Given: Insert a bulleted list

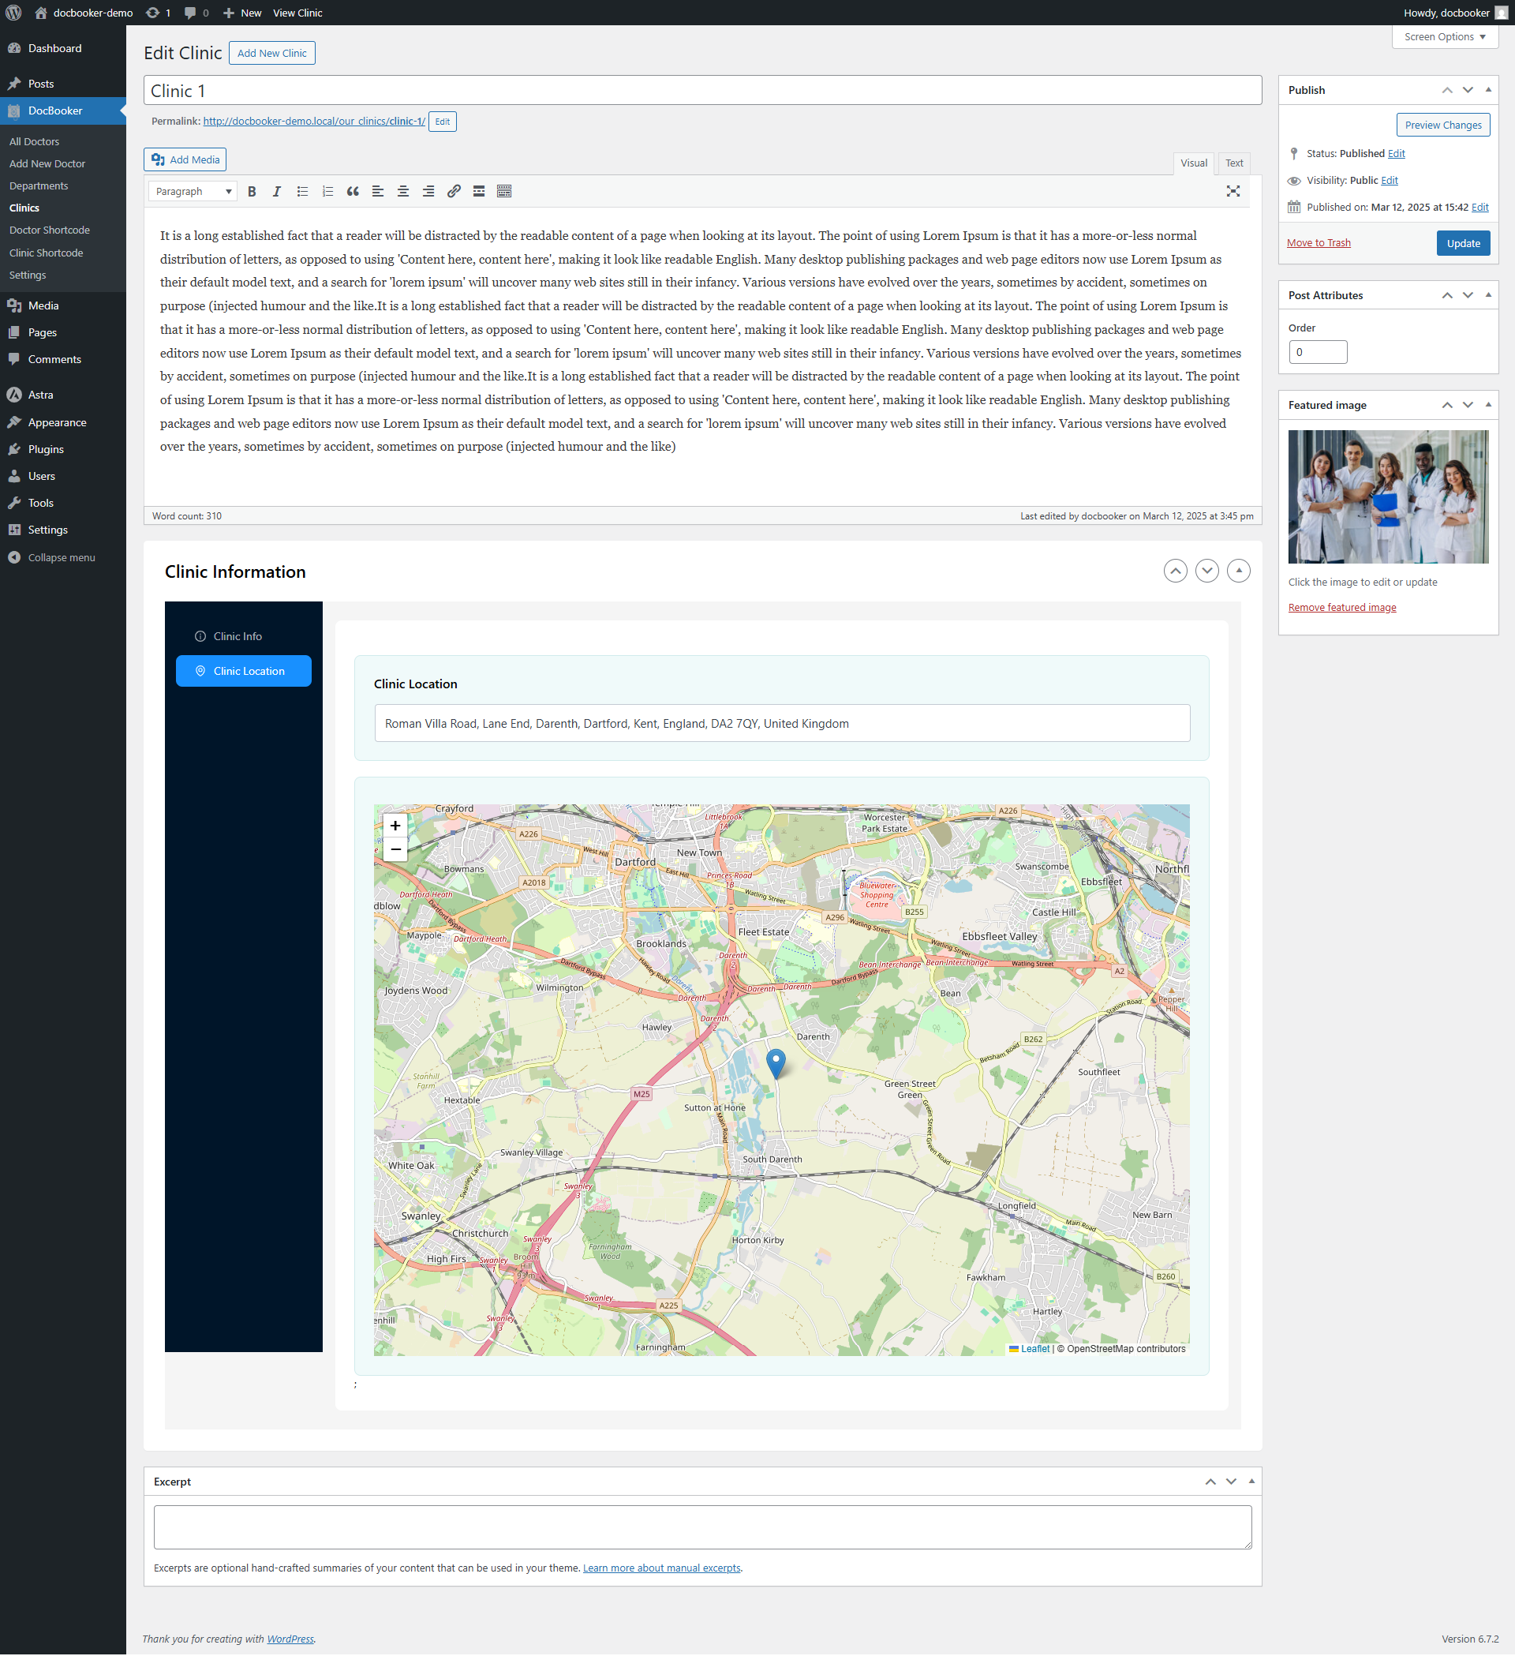Looking at the screenshot, I should pyautogui.click(x=302, y=191).
